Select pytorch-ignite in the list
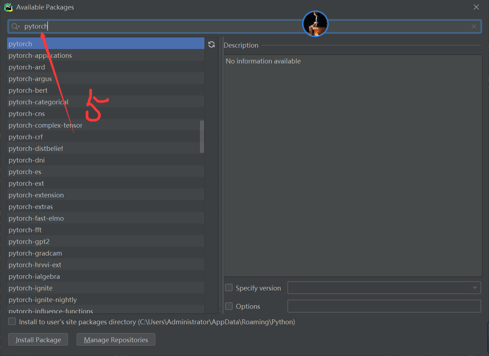489x356 pixels. coord(106,288)
